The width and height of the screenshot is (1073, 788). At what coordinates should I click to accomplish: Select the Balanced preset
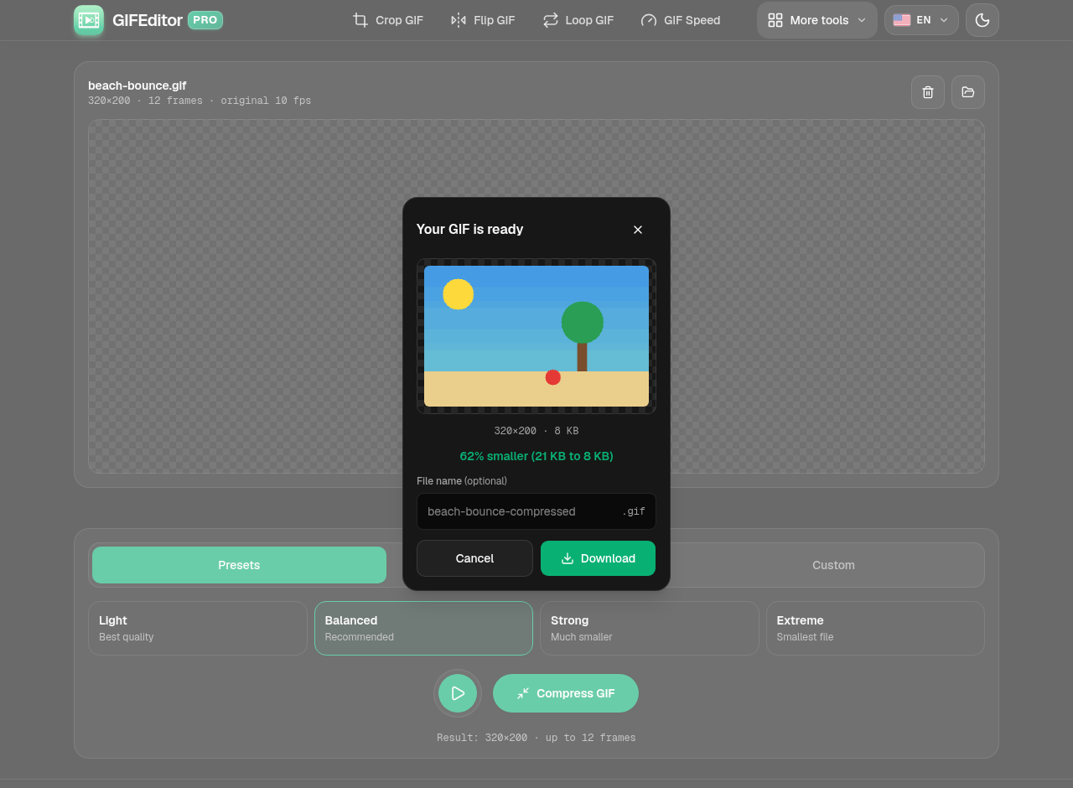pos(423,628)
